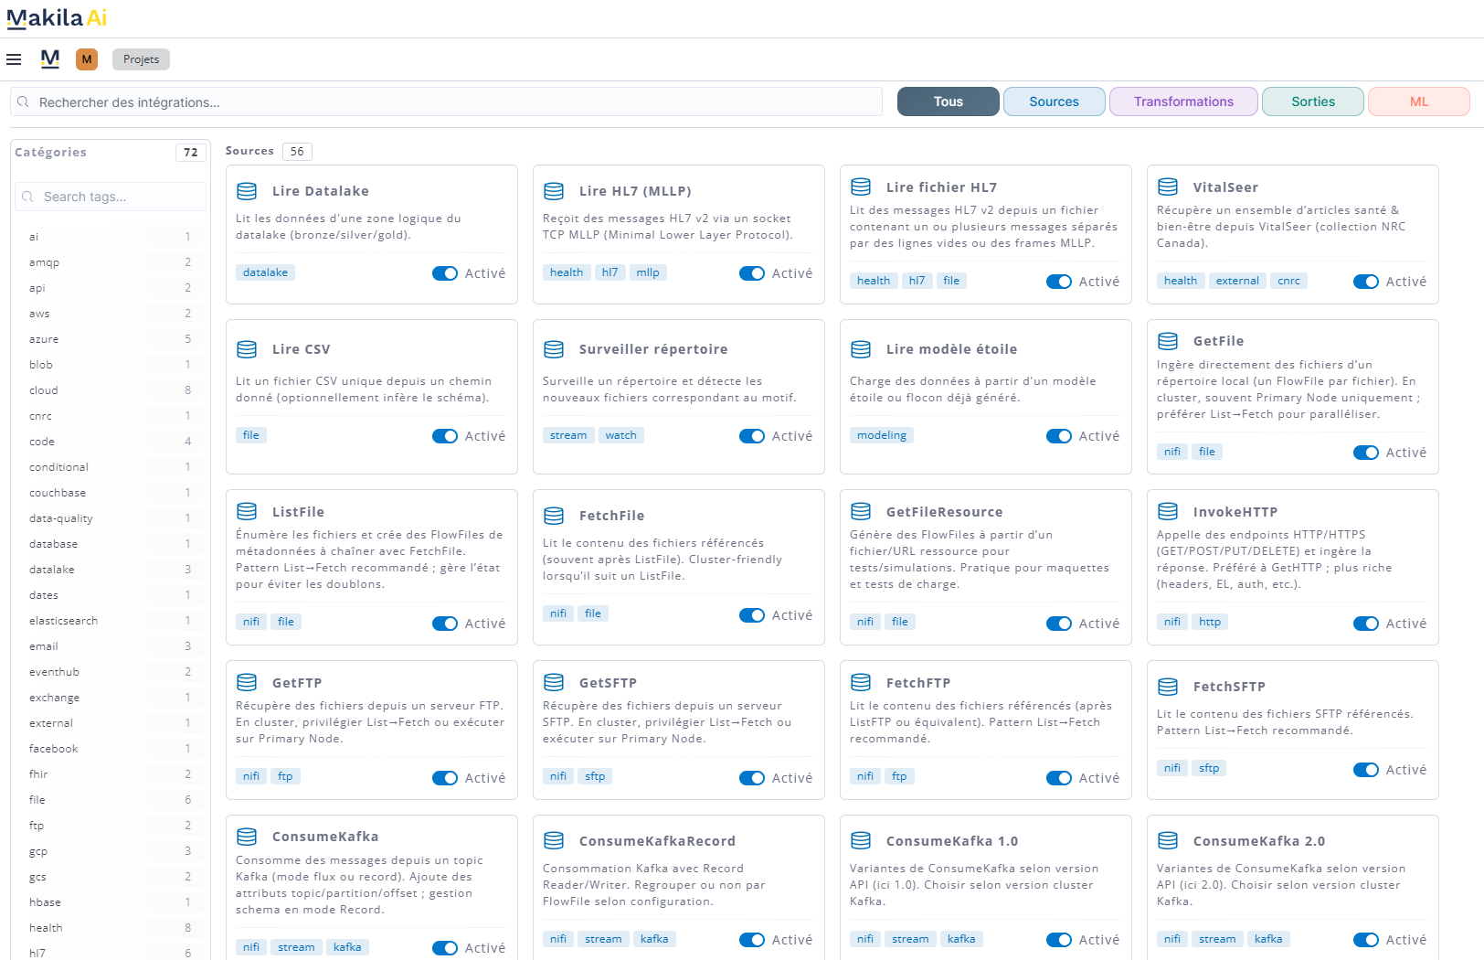The height and width of the screenshot is (960, 1484).
Task: Open the Projets button
Action: 141,59
